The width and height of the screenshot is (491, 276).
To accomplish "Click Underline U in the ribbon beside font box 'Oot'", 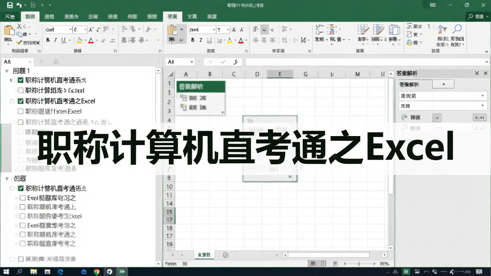I will [64, 40].
